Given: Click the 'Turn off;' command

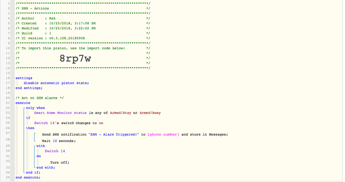Looking at the screenshot, I should [x=59, y=163].
